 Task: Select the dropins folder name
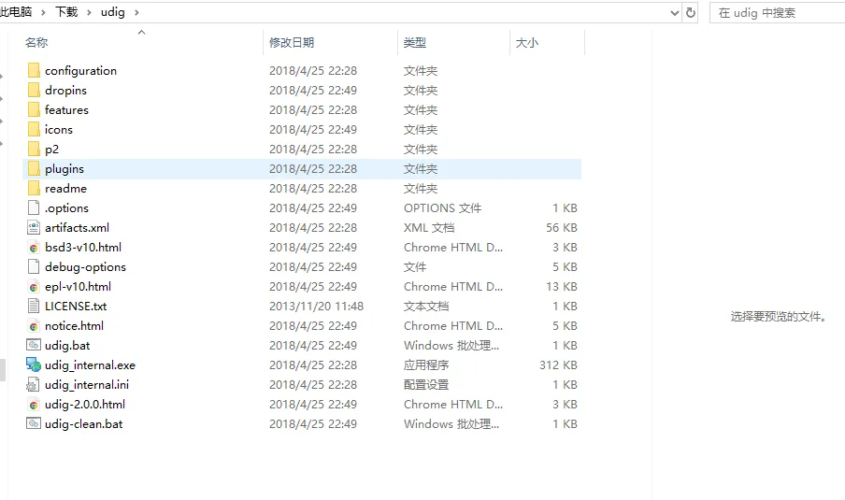(65, 90)
